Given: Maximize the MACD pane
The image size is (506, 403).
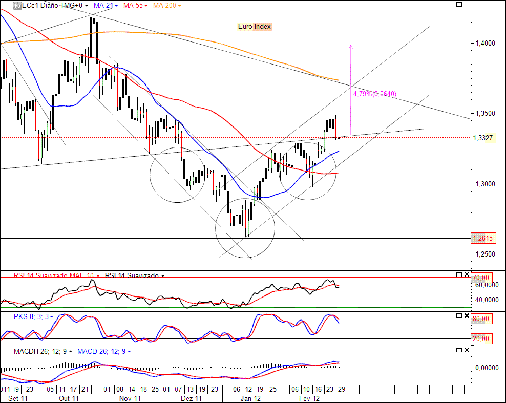Looking at the screenshot, I should 459,350.
